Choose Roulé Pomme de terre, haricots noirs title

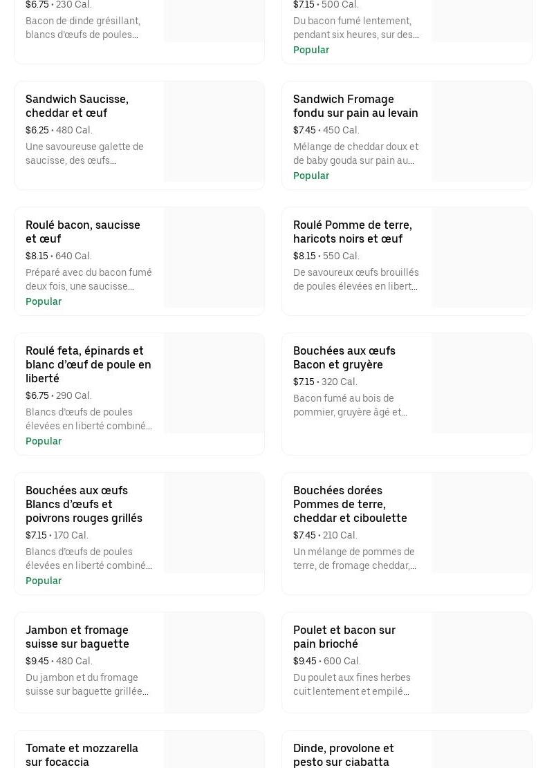tap(352, 232)
